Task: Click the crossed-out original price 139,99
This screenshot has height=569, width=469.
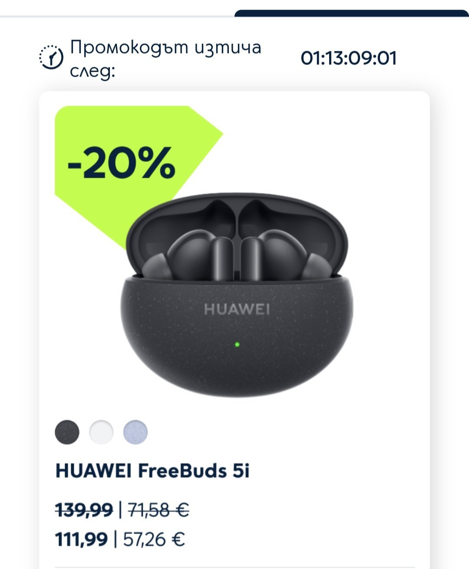Action: [x=84, y=509]
